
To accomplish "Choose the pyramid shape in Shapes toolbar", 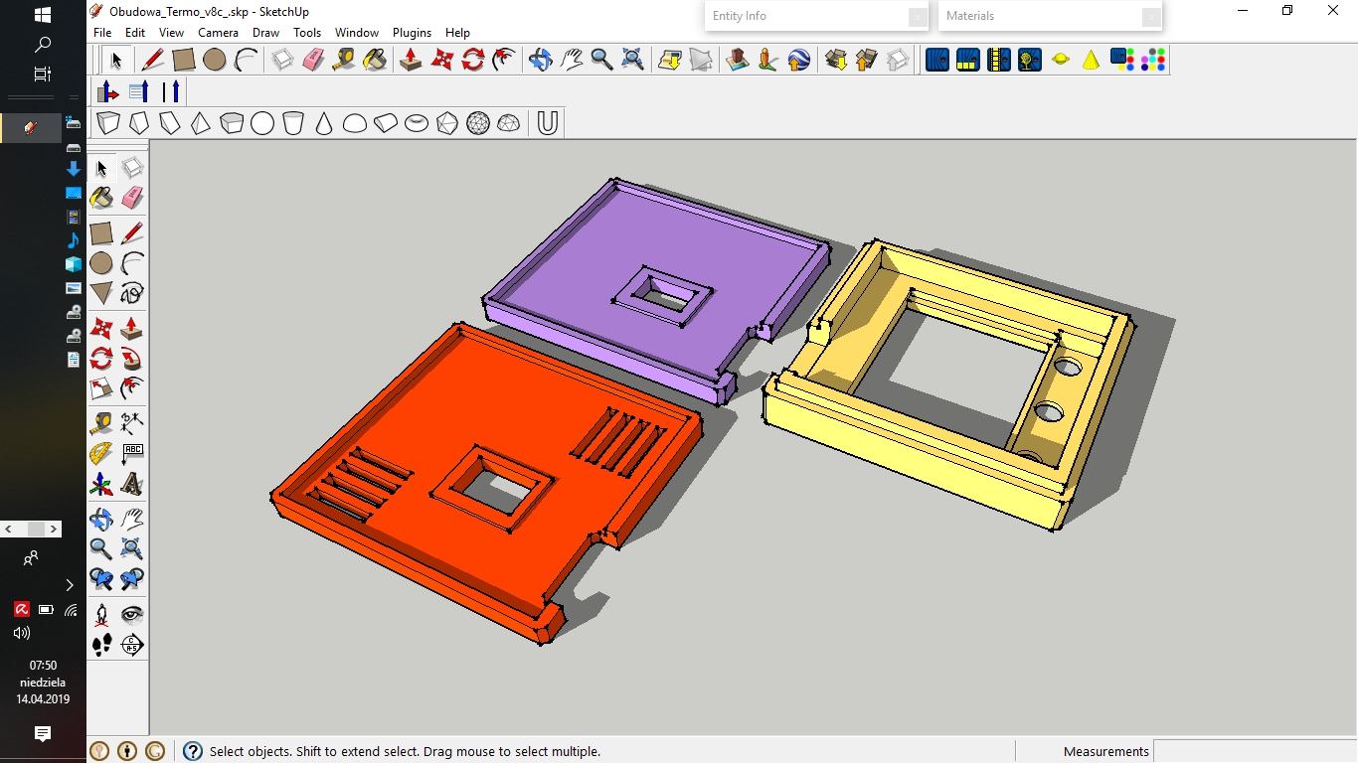I will 201,123.
